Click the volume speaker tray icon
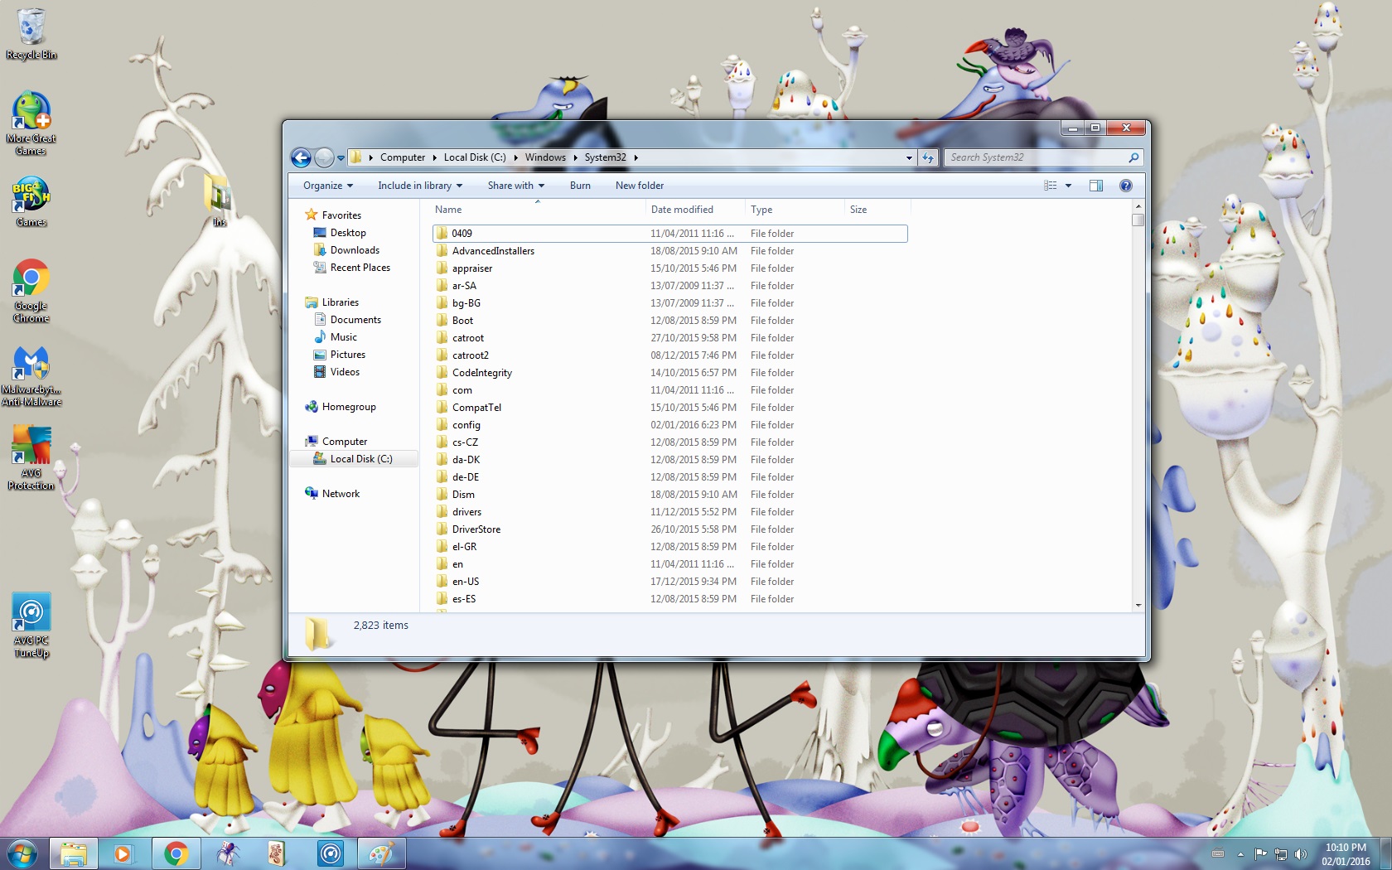Image resolution: width=1392 pixels, height=870 pixels. 1300,854
